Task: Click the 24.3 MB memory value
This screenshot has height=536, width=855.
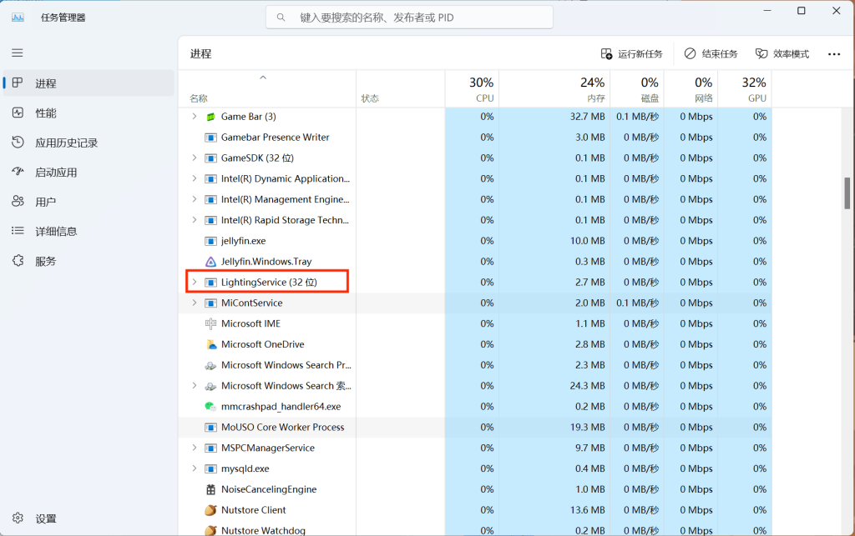Action: 587,386
